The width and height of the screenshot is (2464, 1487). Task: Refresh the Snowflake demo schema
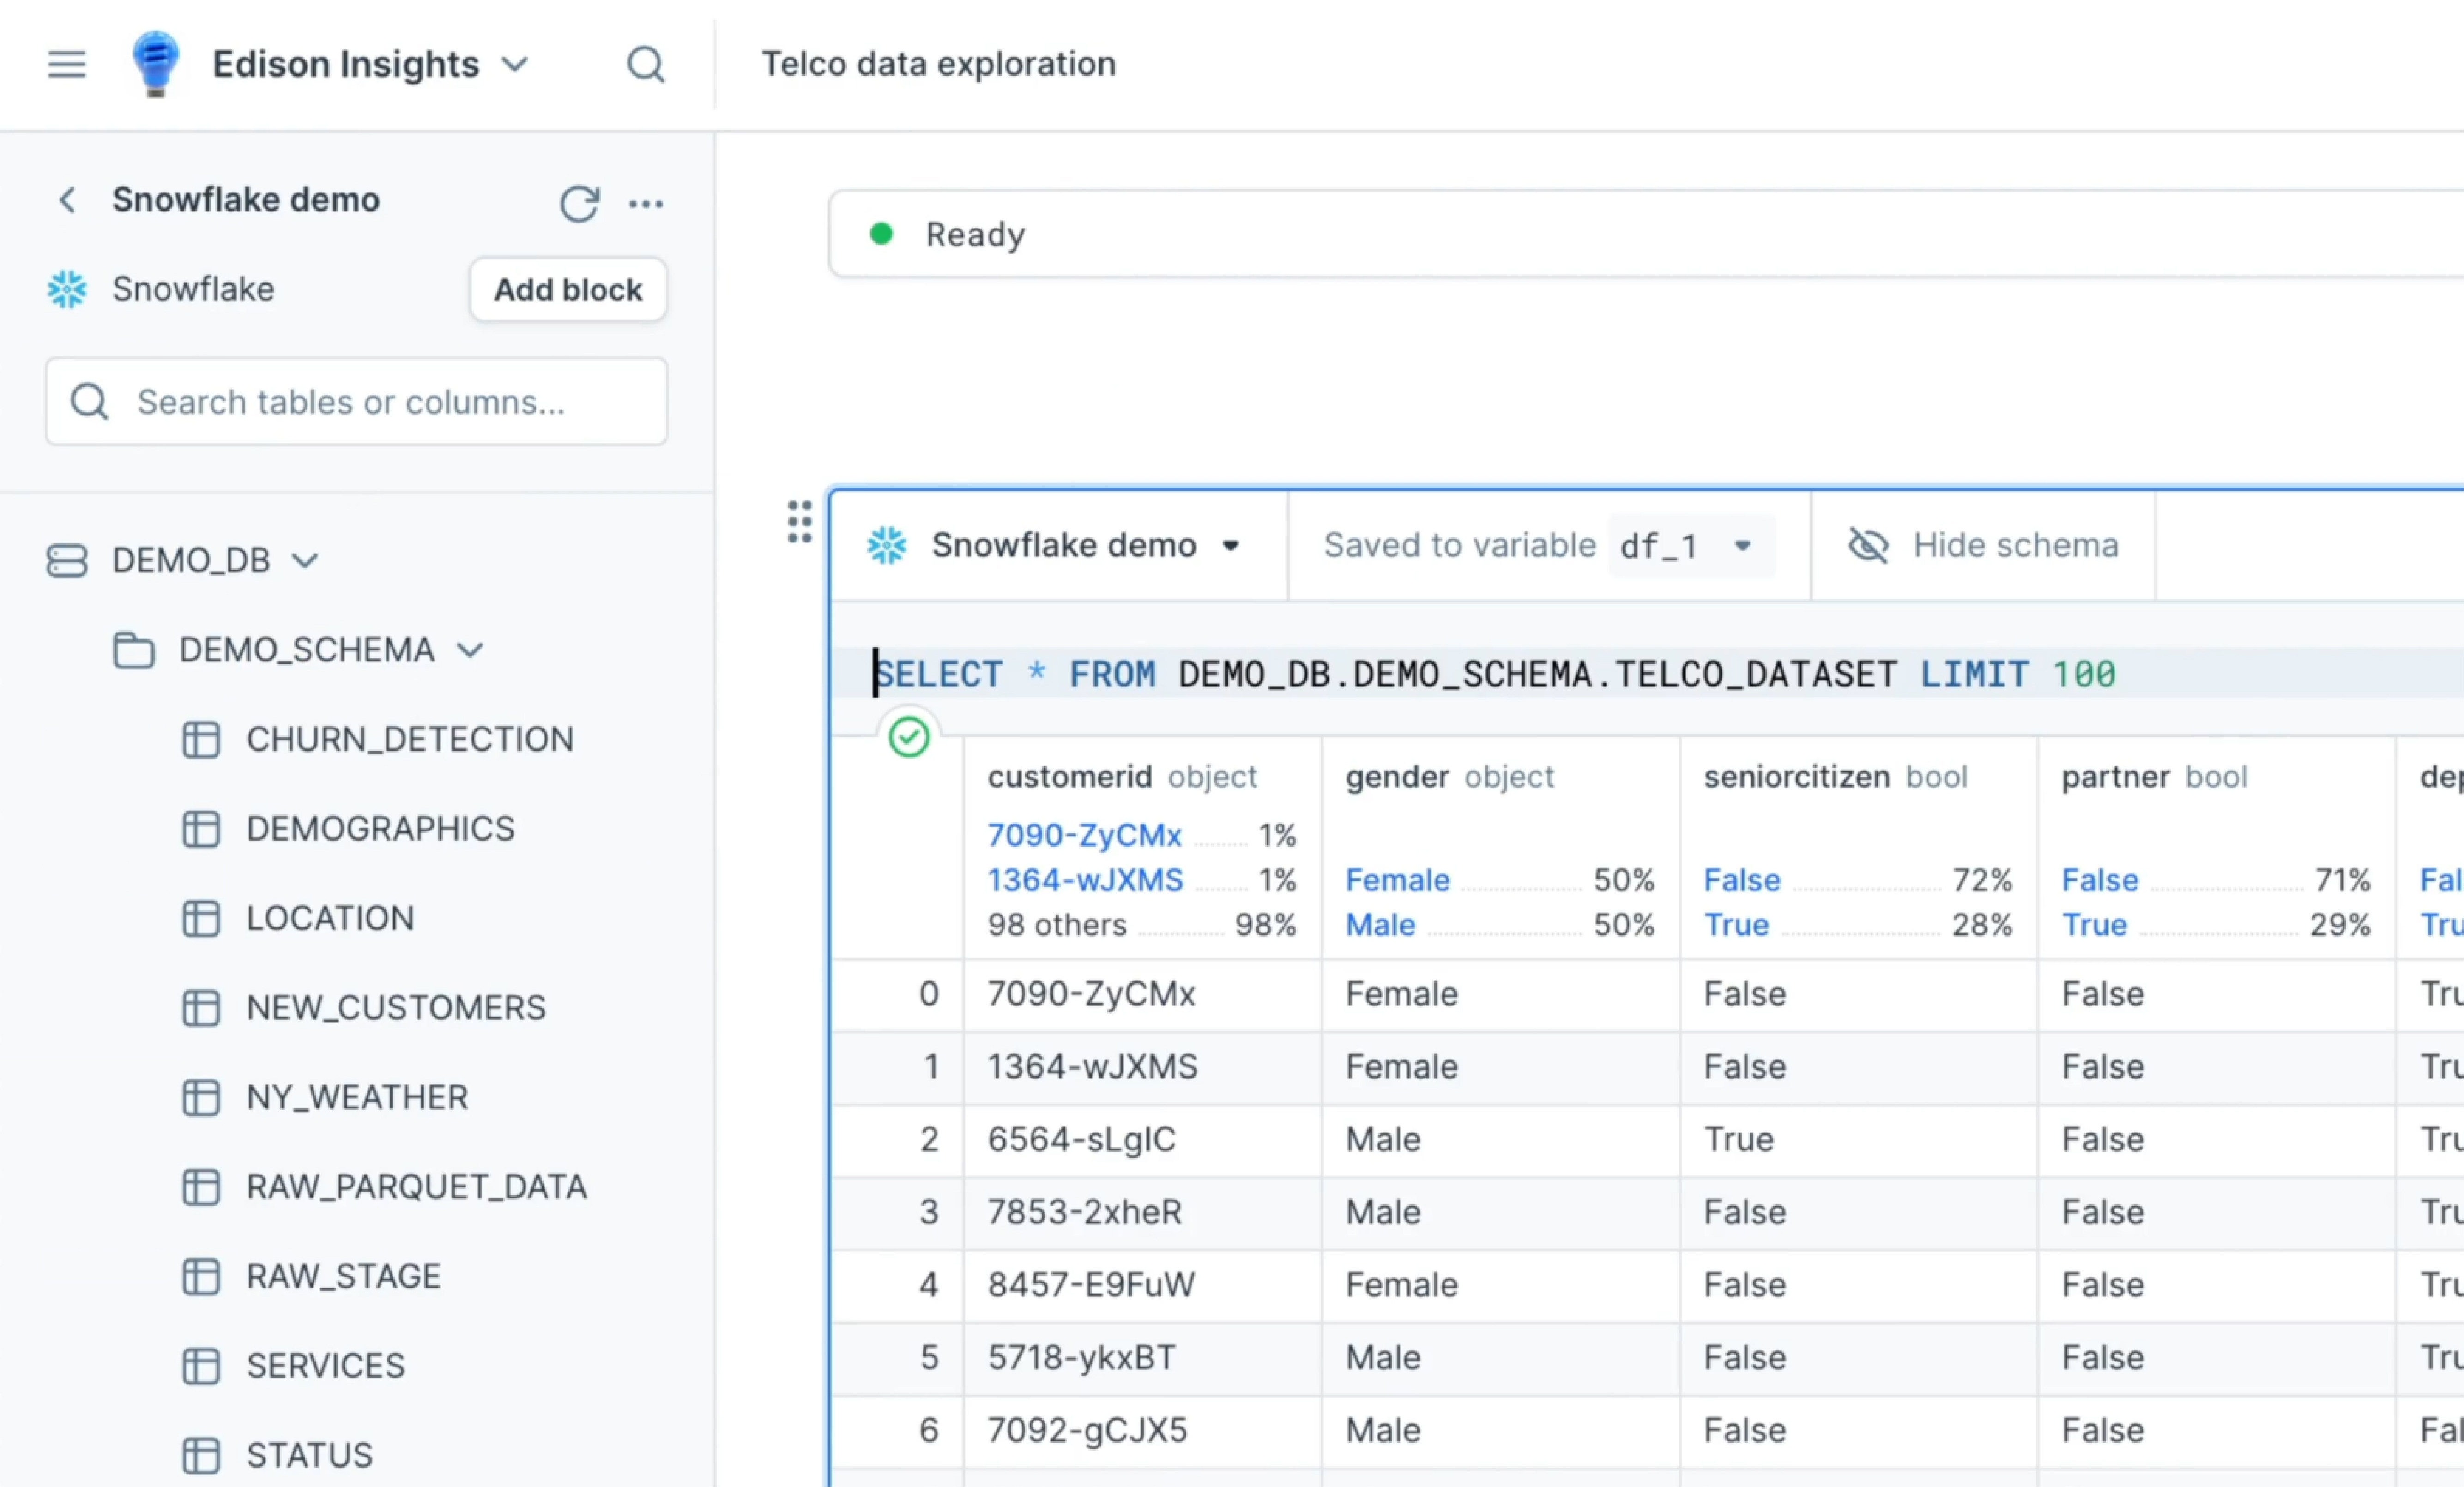[x=579, y=203]
